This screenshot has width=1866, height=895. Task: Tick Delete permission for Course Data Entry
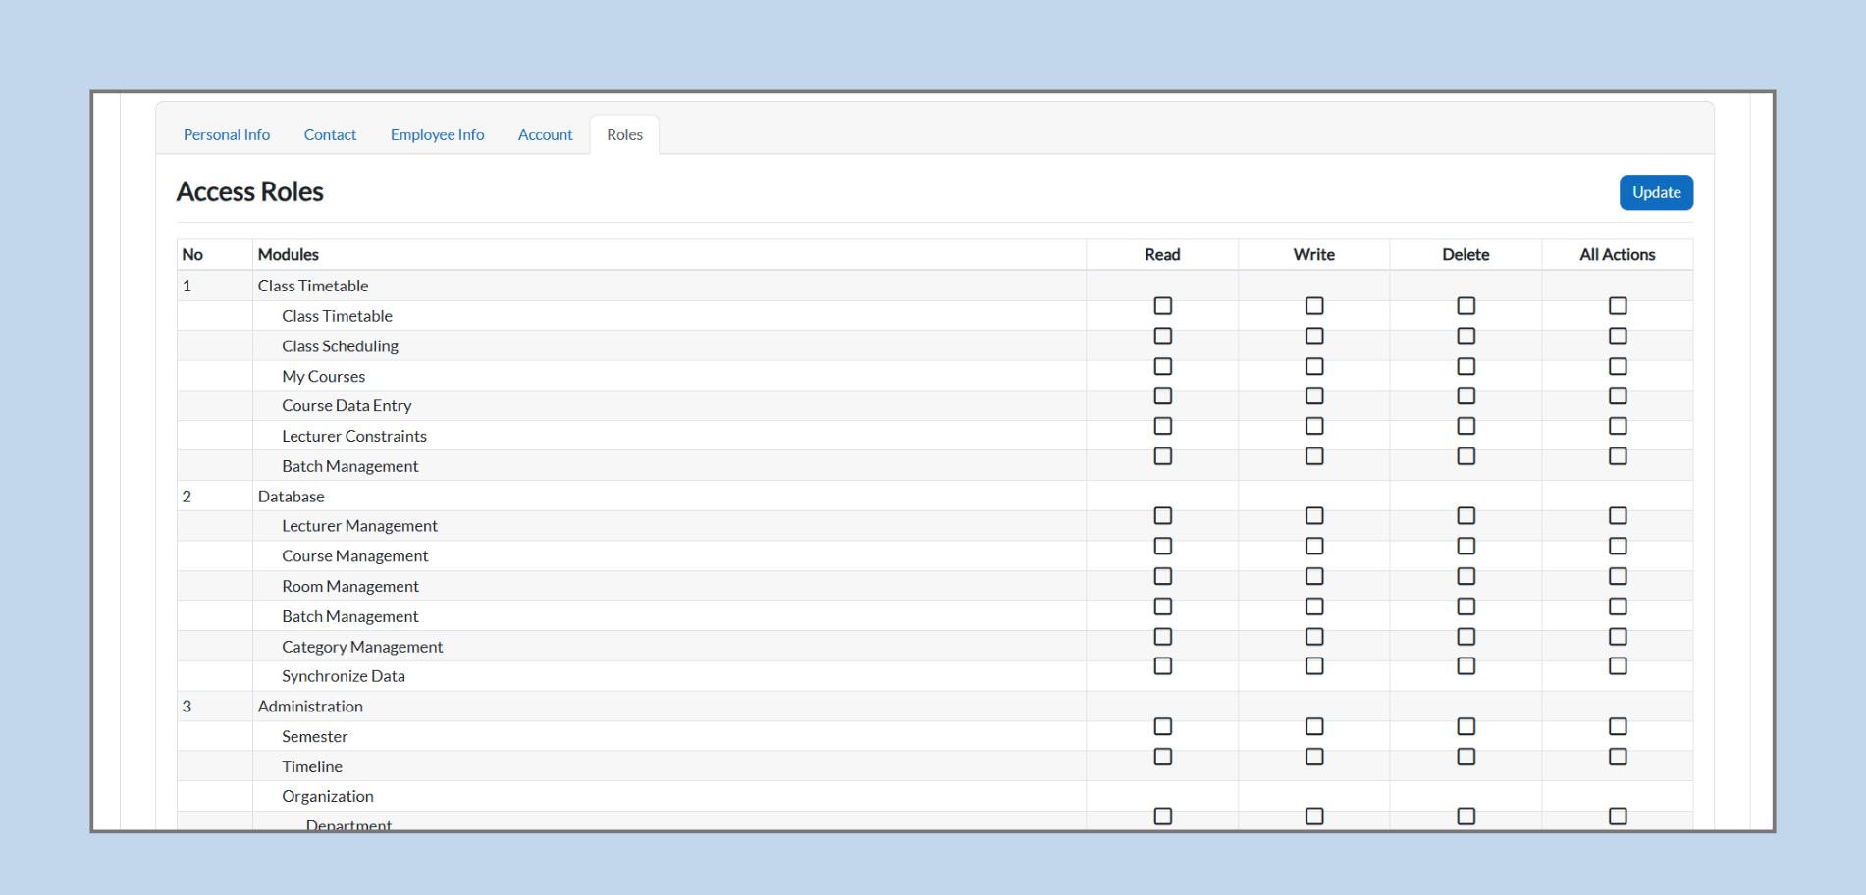pos(1466,396)
